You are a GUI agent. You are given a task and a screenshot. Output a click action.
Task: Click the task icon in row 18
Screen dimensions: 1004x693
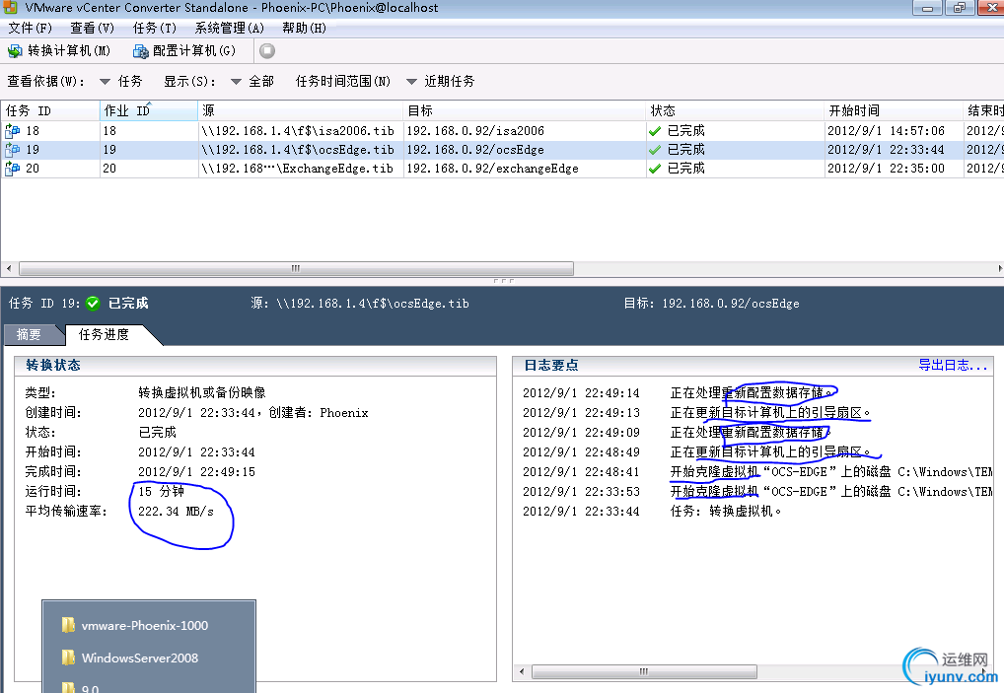pos(12,131)
